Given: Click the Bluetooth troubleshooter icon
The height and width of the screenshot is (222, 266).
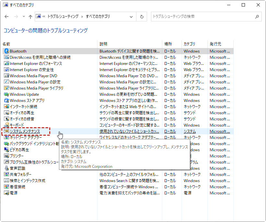Looking at the screenshot, I should [6, 51].
